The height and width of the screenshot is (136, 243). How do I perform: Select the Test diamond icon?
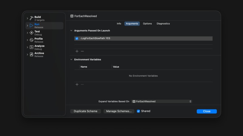pyautogui.click(x=32, y=33)
